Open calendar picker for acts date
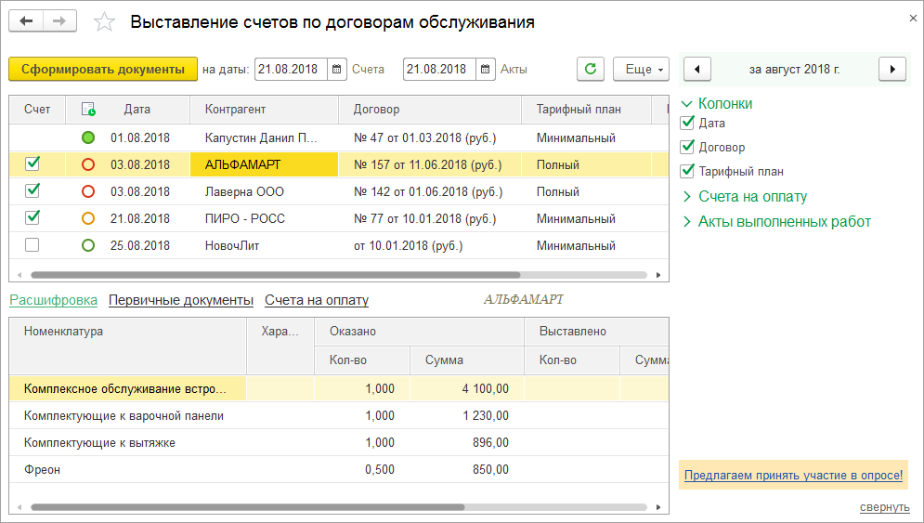This screenshot has height=523, width=924. [x=486, y=70]
